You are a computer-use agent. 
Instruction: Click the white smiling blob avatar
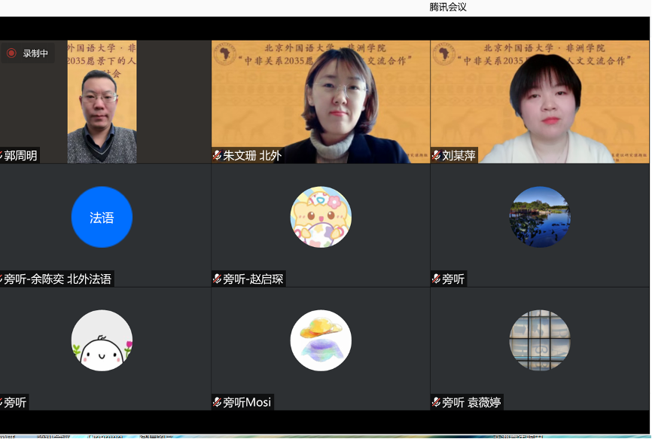click(x=102, y=340)
